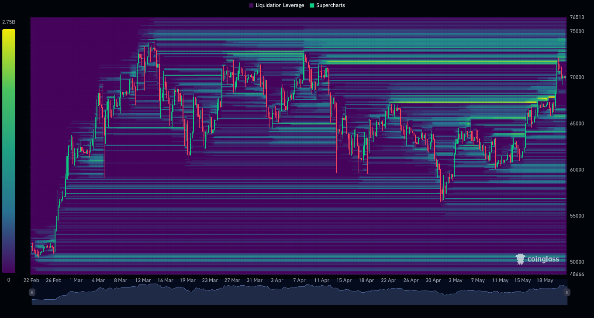Click the 60000 price axis label
This screenshot has height=318, width=594.
(577, 170)
